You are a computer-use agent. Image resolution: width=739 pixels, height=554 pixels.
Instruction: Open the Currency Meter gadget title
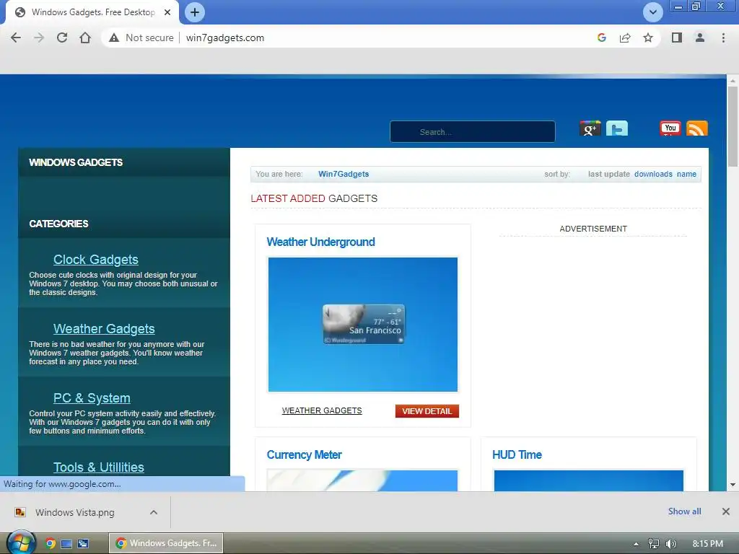pyautogui.click(x=304, y=455)
